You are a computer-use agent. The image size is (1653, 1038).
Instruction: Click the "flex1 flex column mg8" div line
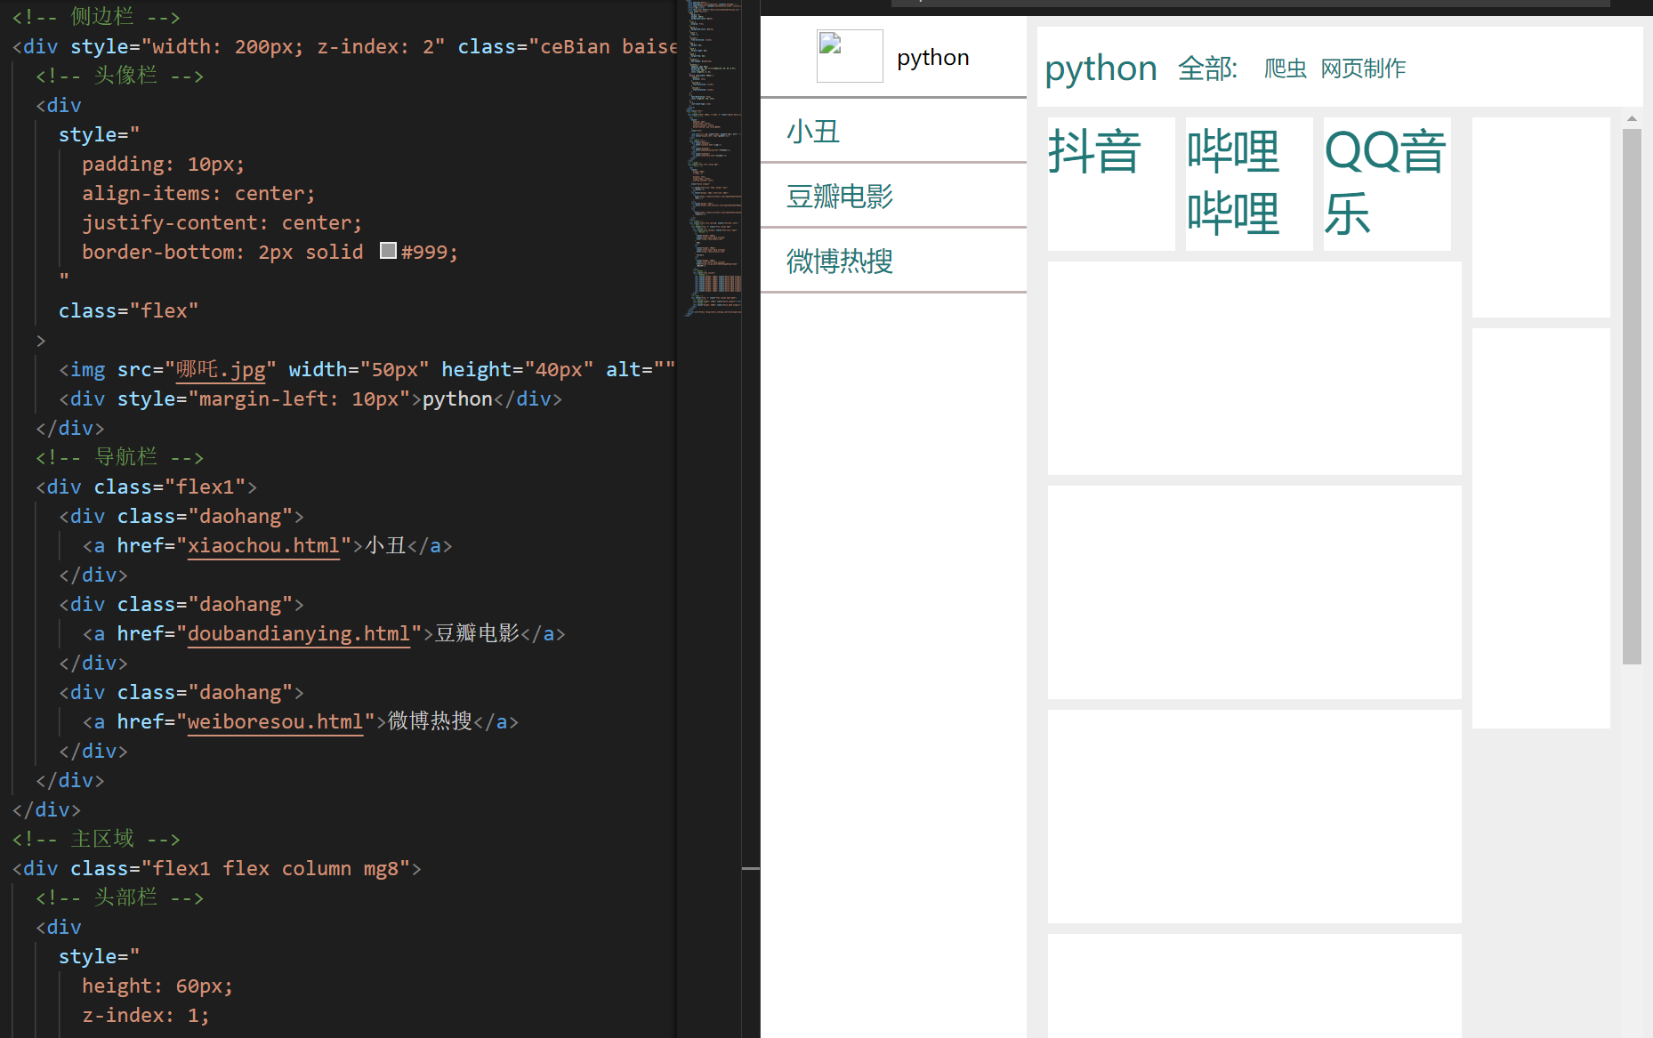217,868
